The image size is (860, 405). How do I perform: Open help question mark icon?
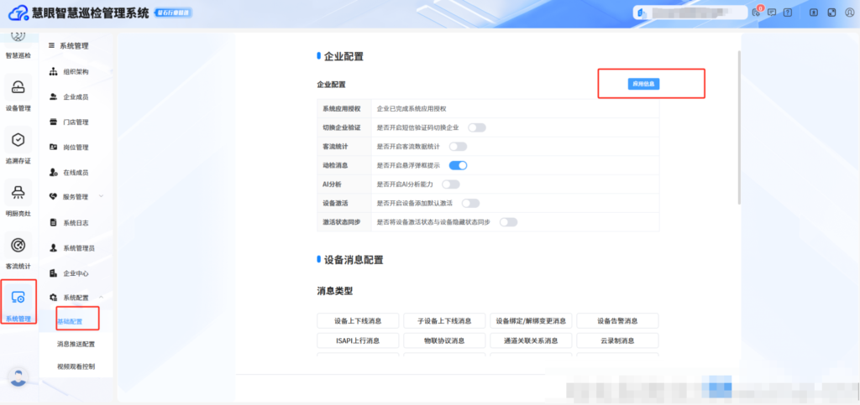click(x=788, y=13)
